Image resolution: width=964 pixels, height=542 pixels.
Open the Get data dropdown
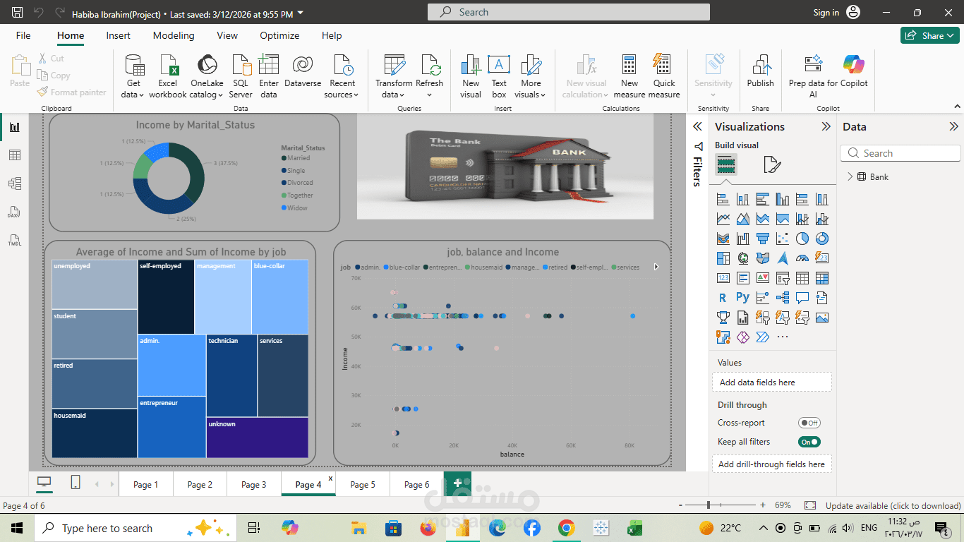pos(132,77)
